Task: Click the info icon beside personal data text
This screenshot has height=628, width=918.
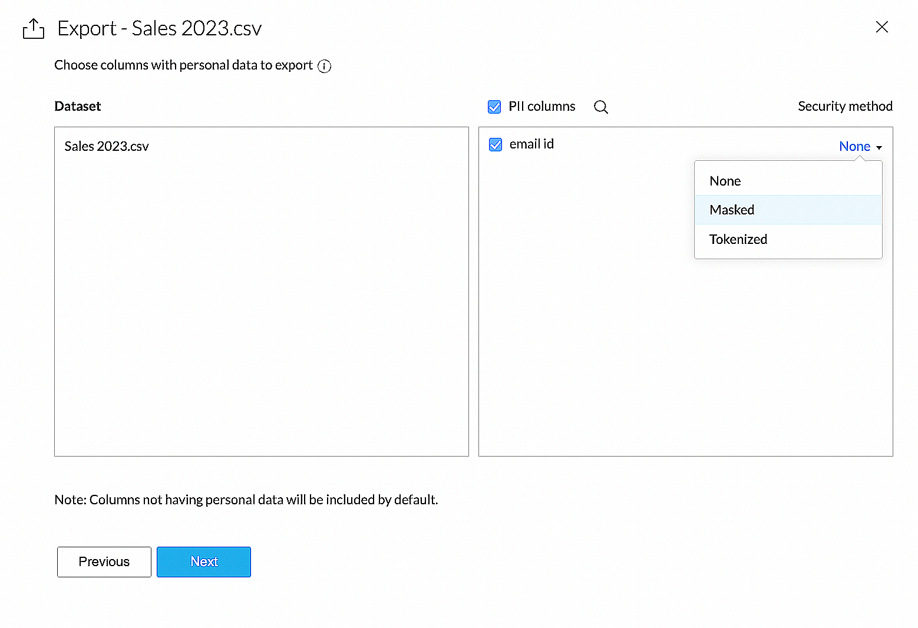Action: pos(324,66)
